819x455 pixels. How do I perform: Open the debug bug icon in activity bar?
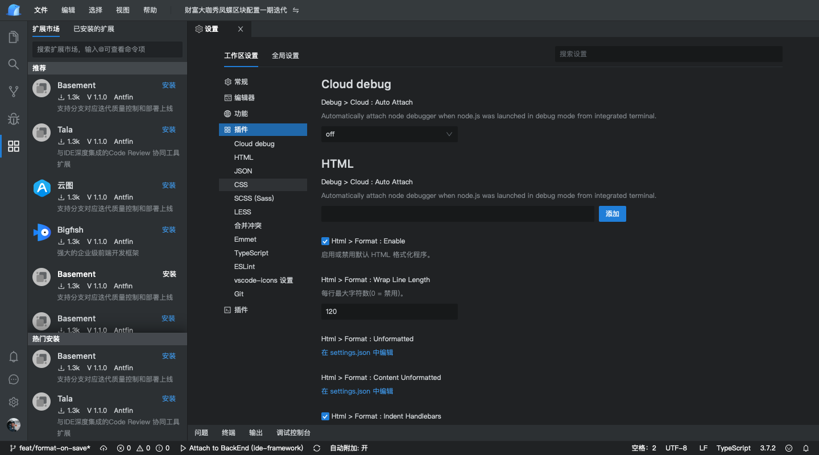(14, 119)
